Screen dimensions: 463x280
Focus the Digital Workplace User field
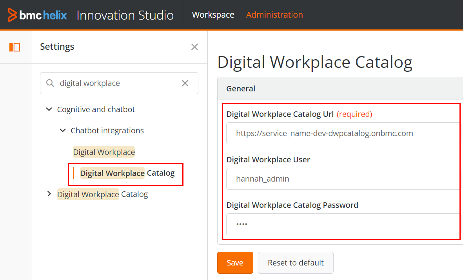[x=343, y=179]
